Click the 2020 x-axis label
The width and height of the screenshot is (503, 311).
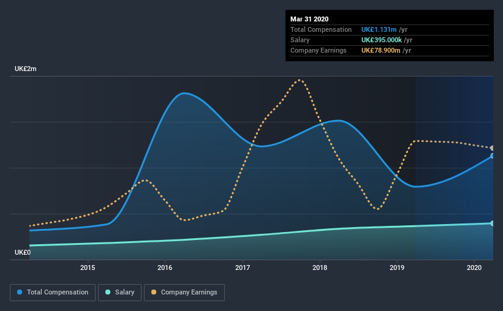(474, 268)
